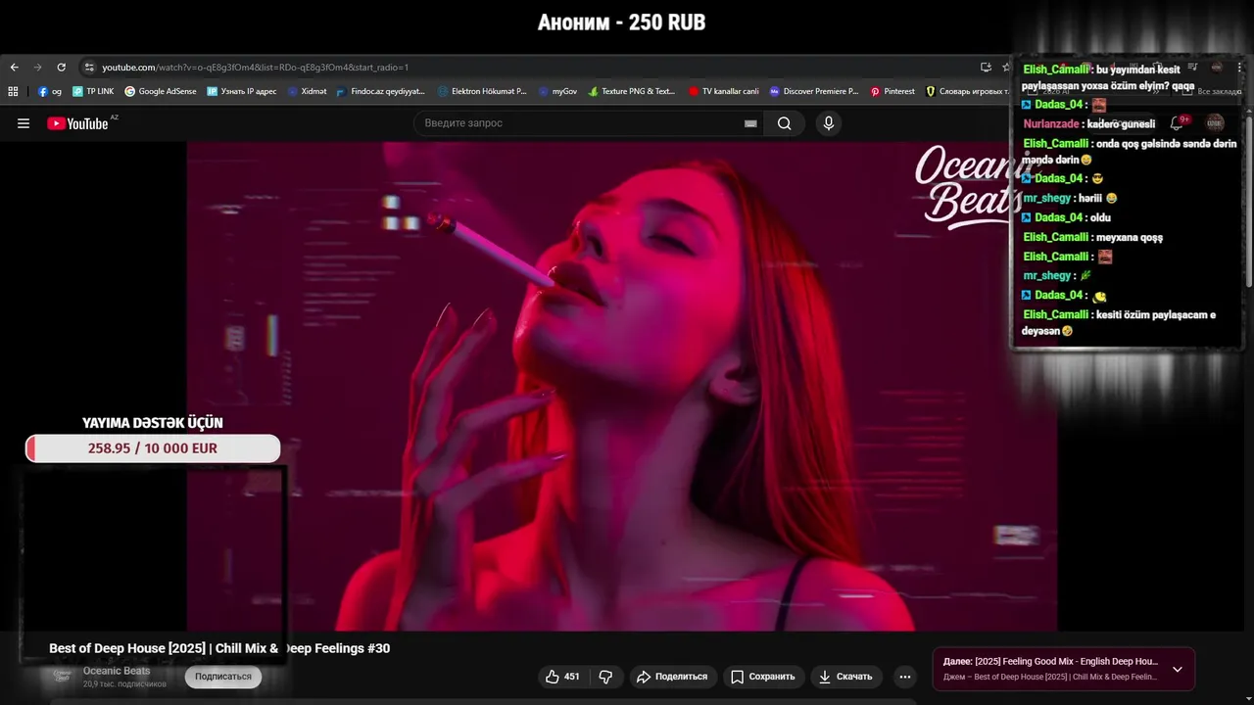The width and height of the screenshot is (1254, 705).
Task: Click chat message 'meyxana qoşş'
Action: point(1130,237)
